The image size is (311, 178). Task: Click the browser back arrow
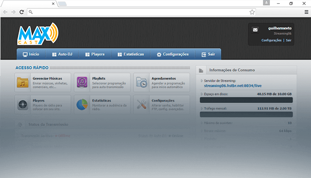pyautogui.click(x=5, y=12)
